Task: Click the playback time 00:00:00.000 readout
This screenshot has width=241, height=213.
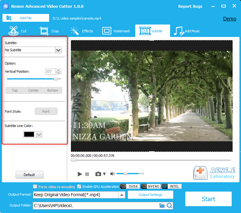Action: pos(81,156)
